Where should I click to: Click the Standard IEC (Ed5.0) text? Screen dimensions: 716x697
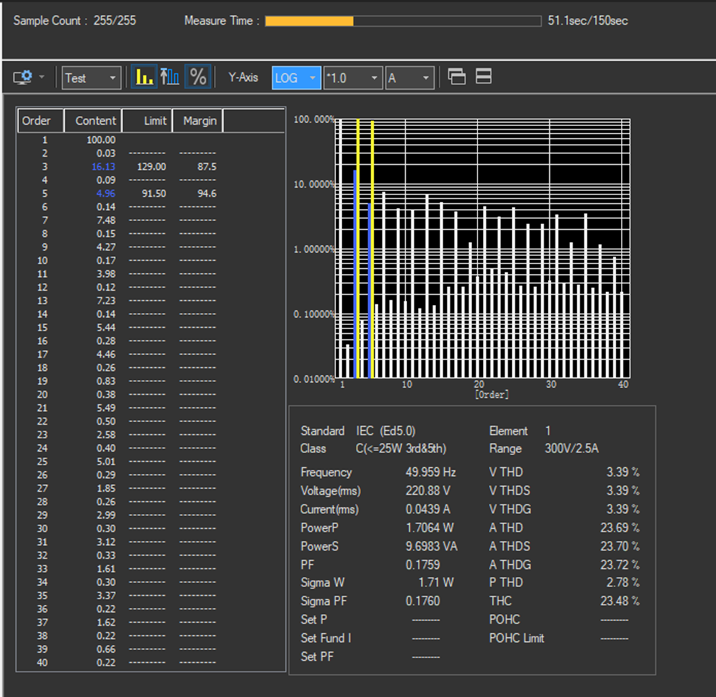[385, 431]
